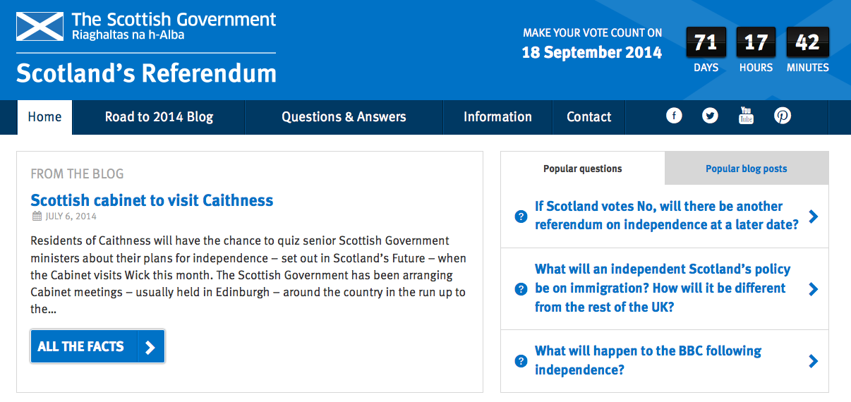Switch to Popular blog posts tab
This screenshot has width=851, height=402.
[746, 169]
